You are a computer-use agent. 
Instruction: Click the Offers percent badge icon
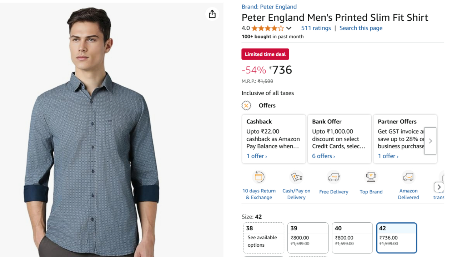(246, 106)
